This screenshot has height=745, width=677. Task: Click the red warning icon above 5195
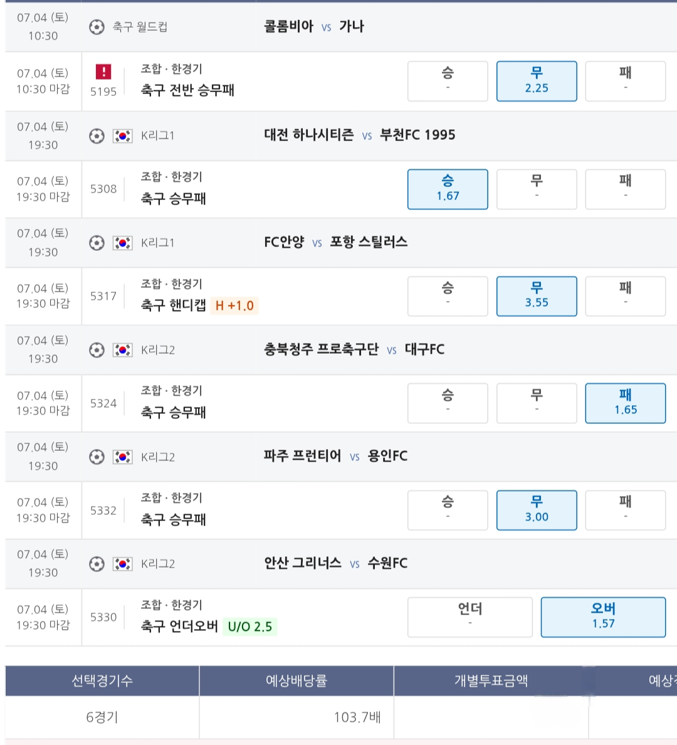pos(103,71)
